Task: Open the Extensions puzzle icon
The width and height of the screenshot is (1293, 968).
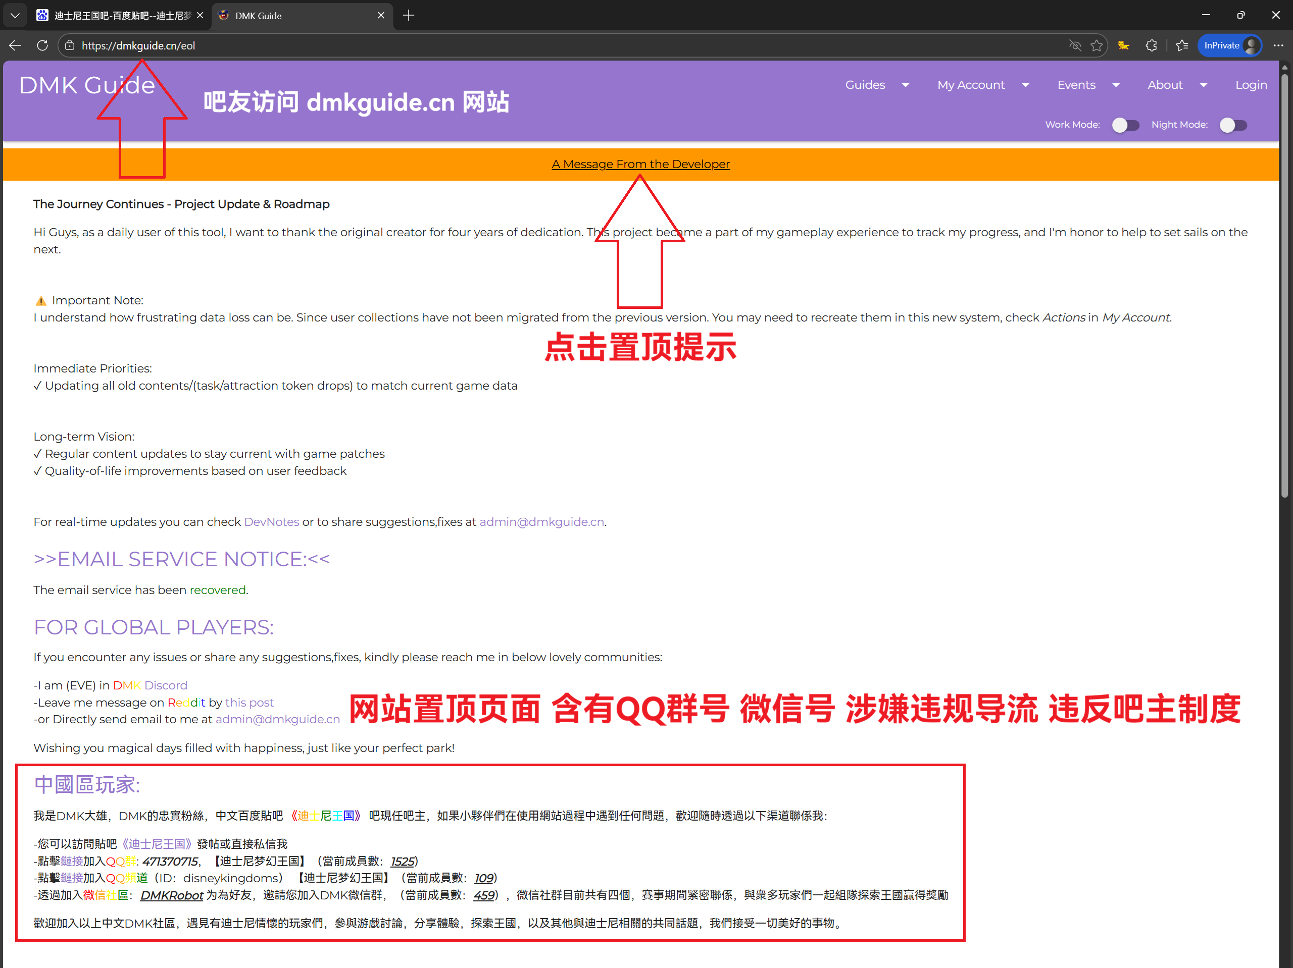Action: 1151,45
